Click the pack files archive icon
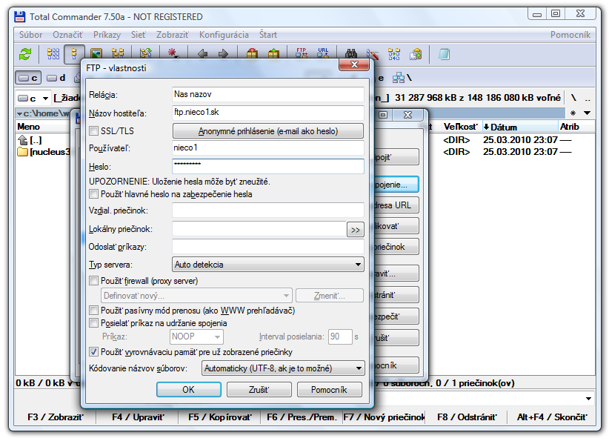 coord(252,53)
